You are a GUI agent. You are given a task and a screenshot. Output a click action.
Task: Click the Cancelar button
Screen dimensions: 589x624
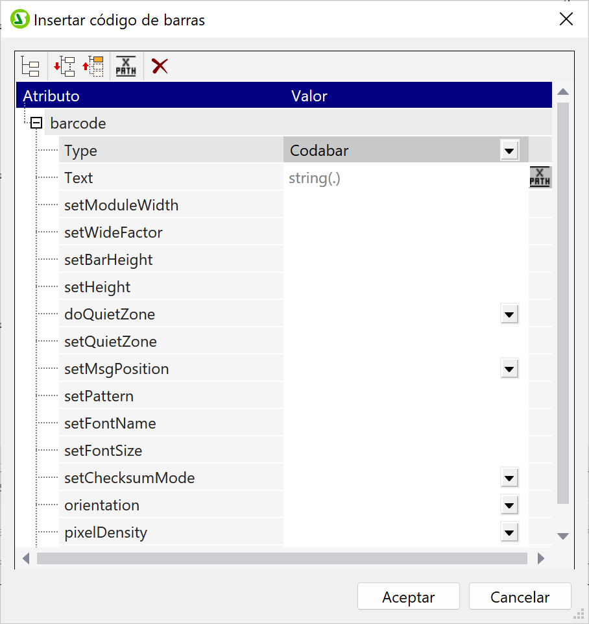pyautogui.click(x=520, y=596)
